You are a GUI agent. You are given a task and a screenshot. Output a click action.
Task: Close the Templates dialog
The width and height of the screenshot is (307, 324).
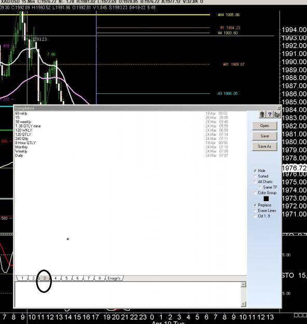(x=278, y=108)
